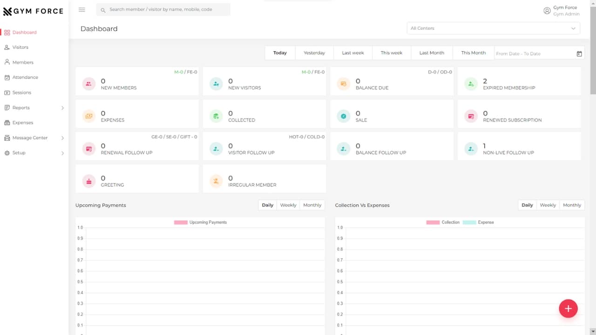Click the Balance Due wallet icon
Viewport: 596px width, 335px height.
point(343,84)
